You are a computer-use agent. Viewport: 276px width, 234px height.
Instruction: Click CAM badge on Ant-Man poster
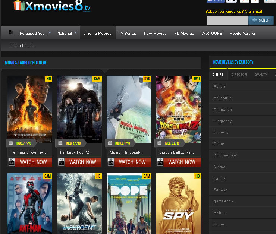pos(47,176)
